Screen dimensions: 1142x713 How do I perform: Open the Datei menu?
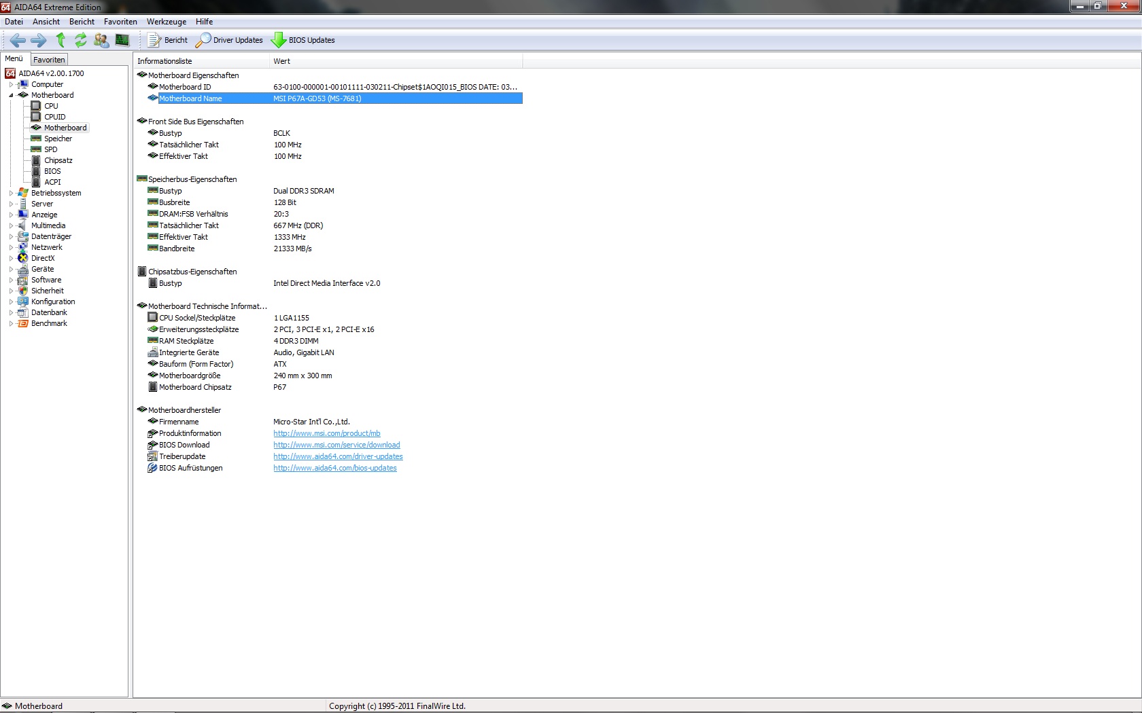(14, 22)
